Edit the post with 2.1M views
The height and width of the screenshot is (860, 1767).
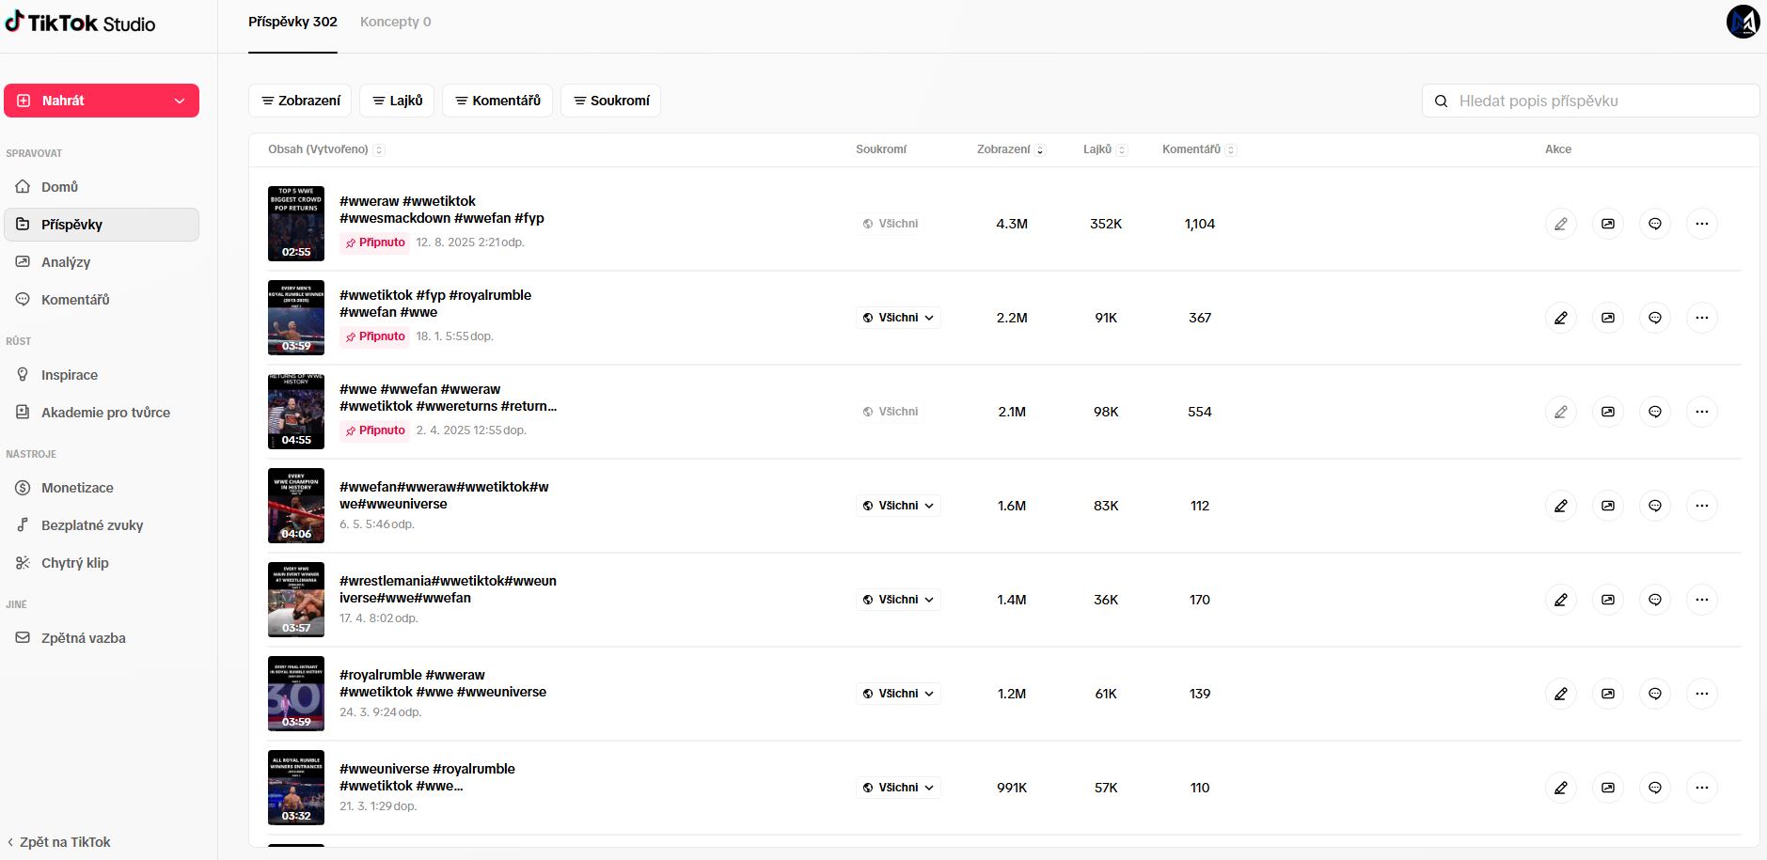tap(1561, 412)
